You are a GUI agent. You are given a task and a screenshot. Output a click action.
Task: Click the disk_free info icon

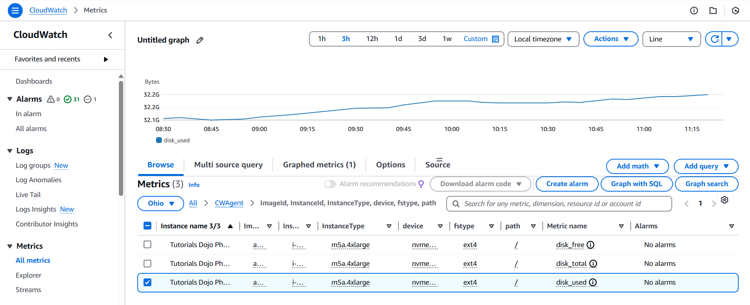590,245
